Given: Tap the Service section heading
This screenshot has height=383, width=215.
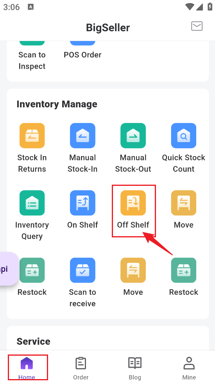Looking at the screenshot, I should point(34,341).
